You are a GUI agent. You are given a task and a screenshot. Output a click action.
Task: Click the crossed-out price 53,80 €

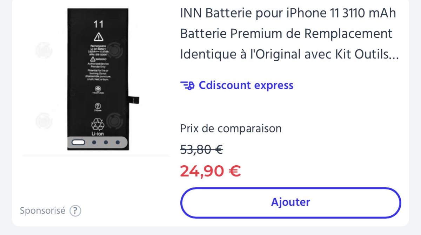click(201, 150)
